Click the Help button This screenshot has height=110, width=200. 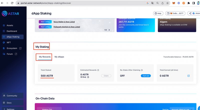pos(158,13)
